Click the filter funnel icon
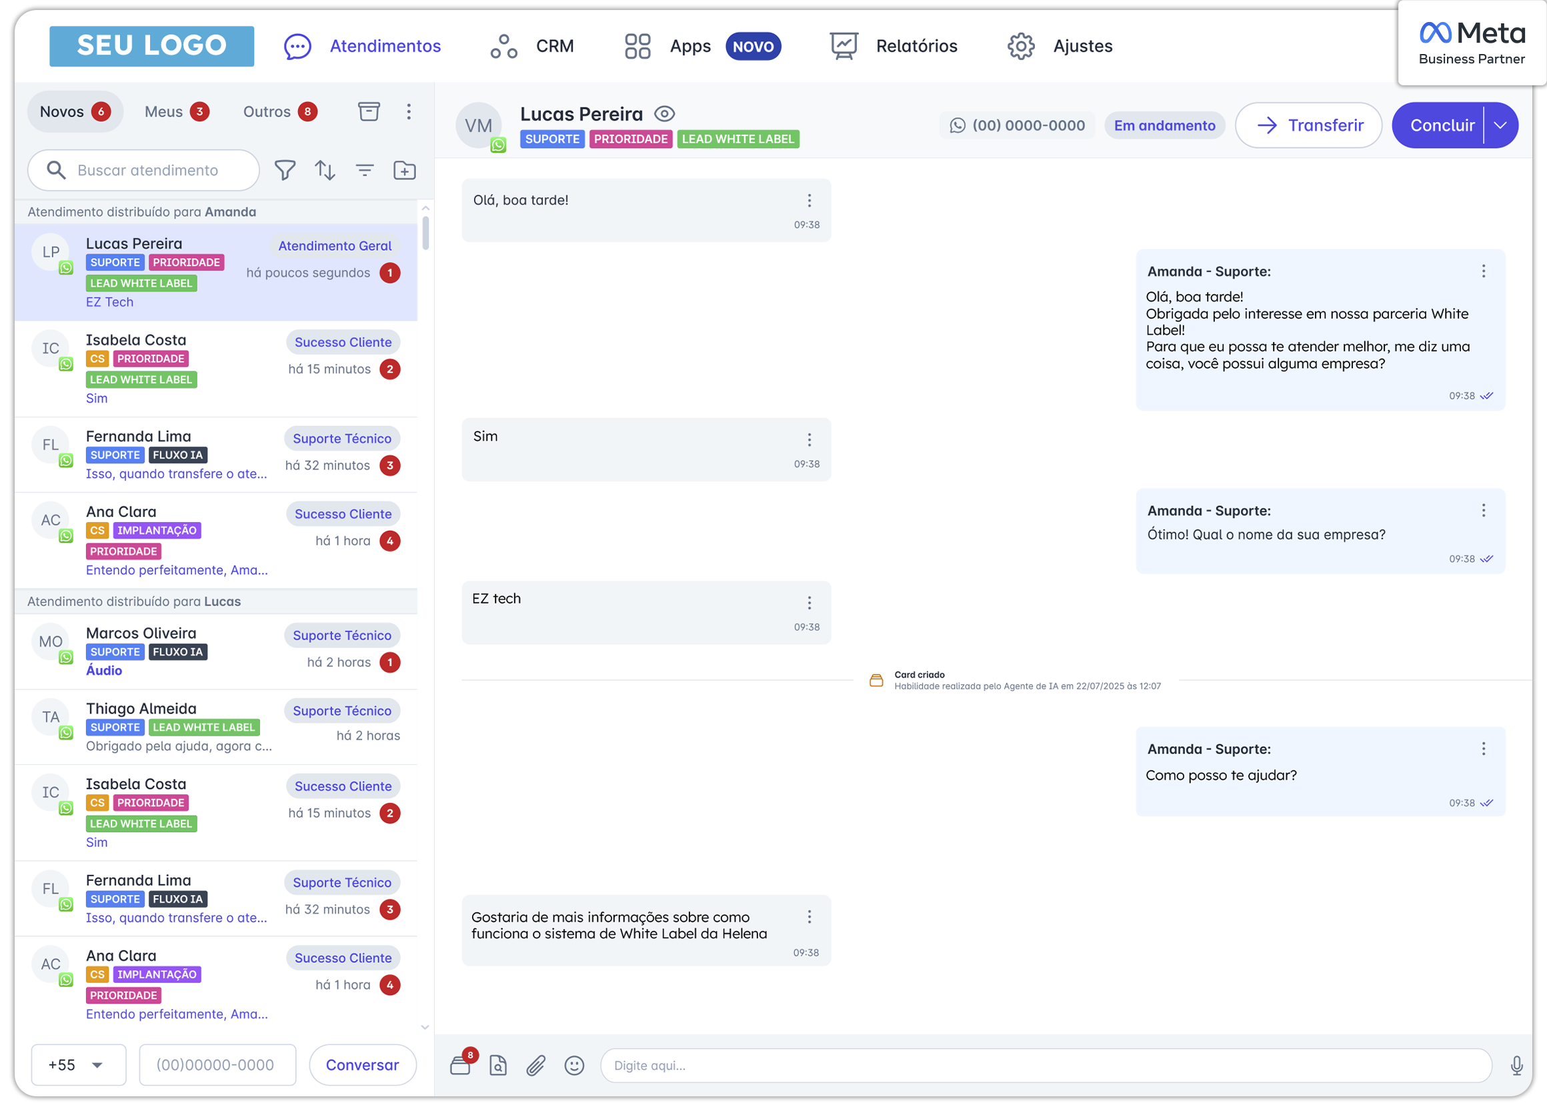This screenshot has height=1107, width=1547. [285, 171]
